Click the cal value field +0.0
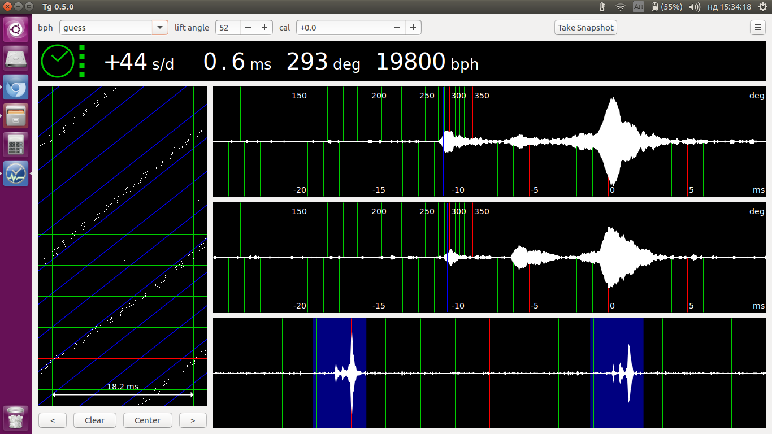Image resolution: width=772 pixels, height=434 pixels. [342, 27]
